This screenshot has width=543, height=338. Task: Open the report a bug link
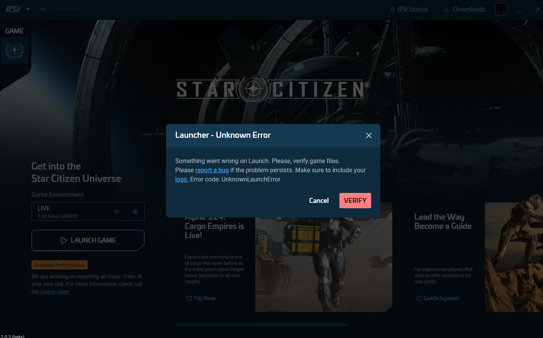212,170
